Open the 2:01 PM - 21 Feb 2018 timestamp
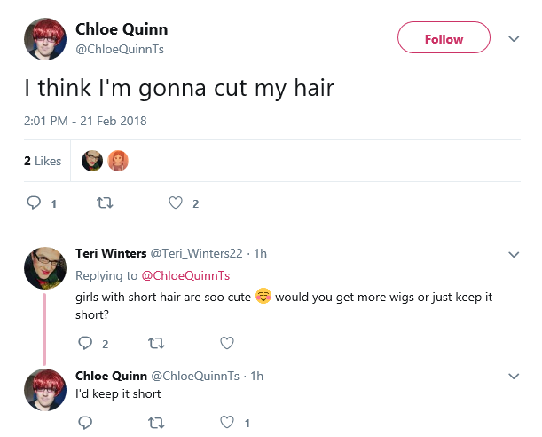This screenshot has height=437, width=542. coord(85,121)
